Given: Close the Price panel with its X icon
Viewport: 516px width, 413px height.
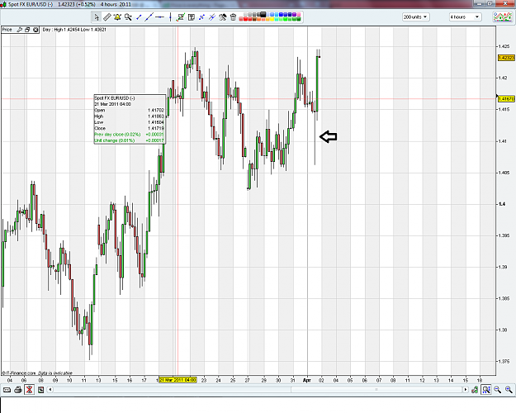Looking at the screenshot, I should tap(36, 30).
